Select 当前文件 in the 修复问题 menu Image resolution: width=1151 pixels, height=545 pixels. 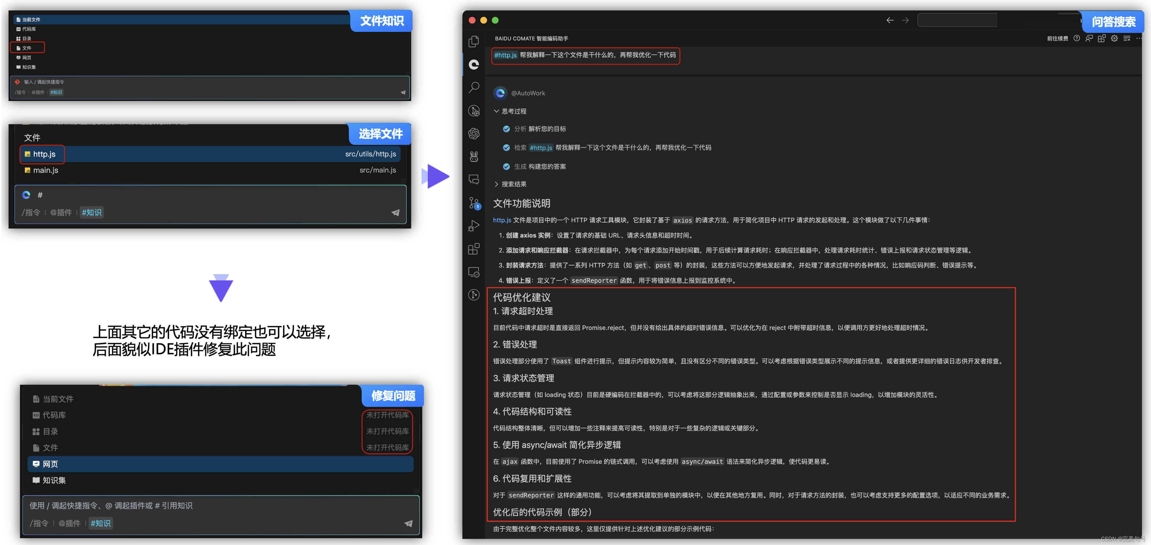click(220, 399)
